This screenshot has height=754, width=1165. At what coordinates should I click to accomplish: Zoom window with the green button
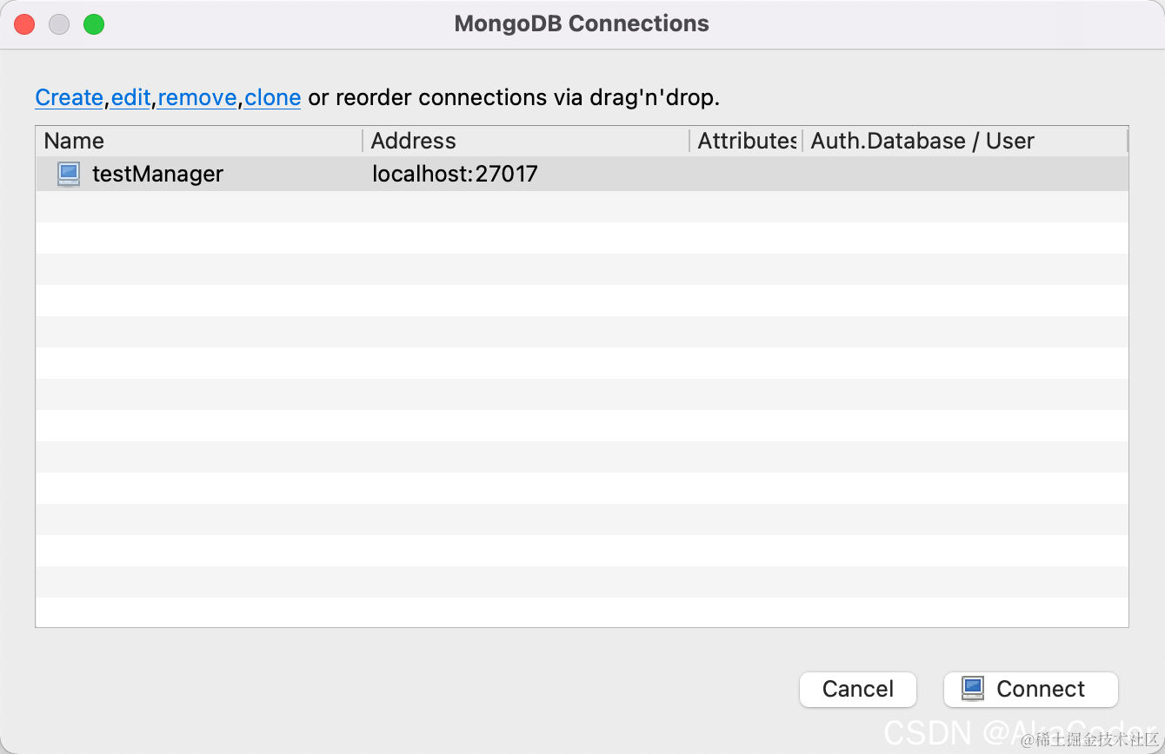click(94, 24)
